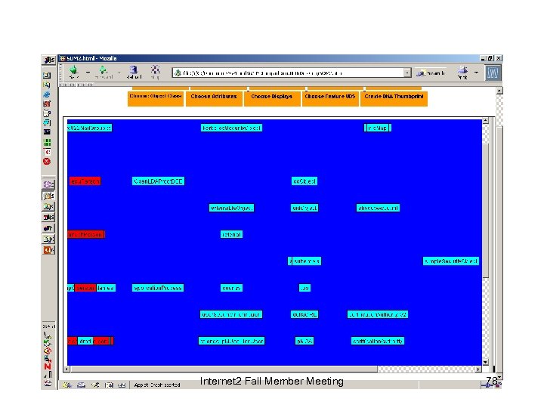Image resolution: width=544 pixels, height=408 pixels.
Task: Select the certificationAuthority-V2 class box
Action: click(378, 314)
